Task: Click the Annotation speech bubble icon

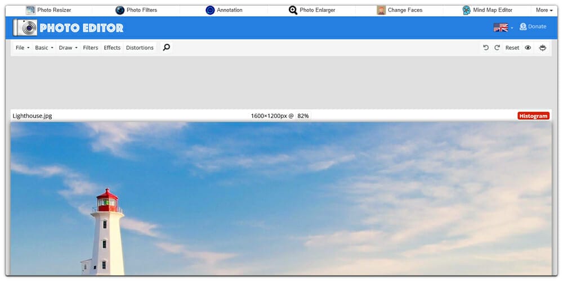Action: click(x=210, y=10)
